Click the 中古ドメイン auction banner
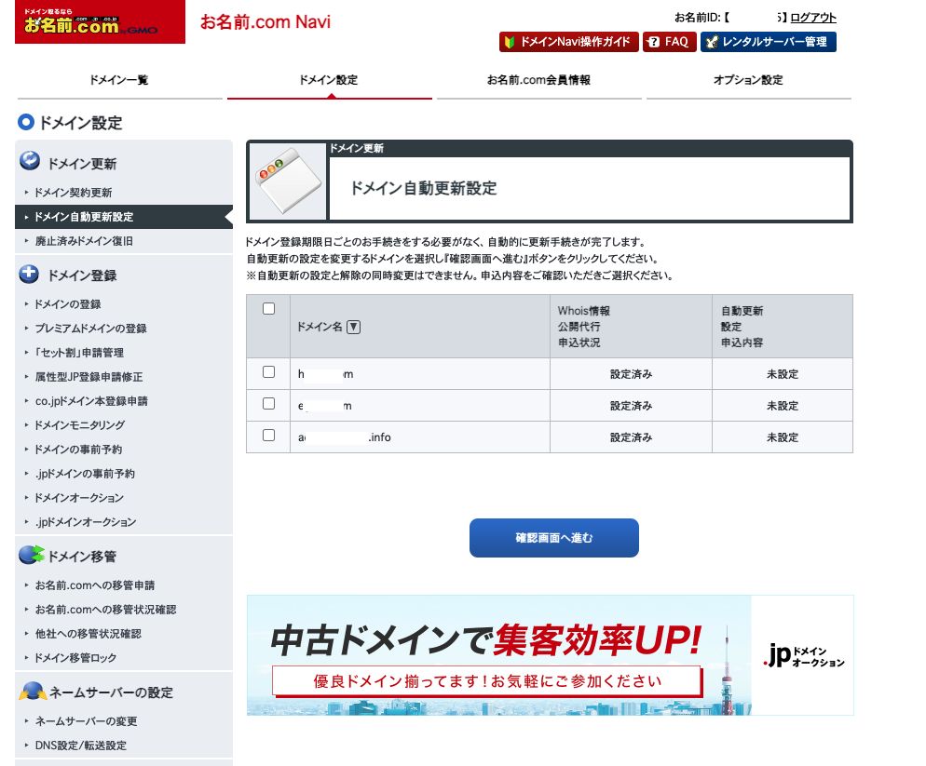This screenshot has height=766, width=926. pos(551,655)
